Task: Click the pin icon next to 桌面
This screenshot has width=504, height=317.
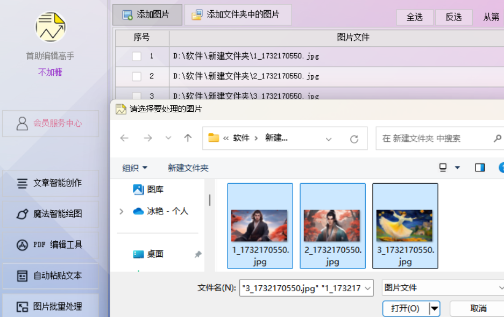Action: (198, 254)
